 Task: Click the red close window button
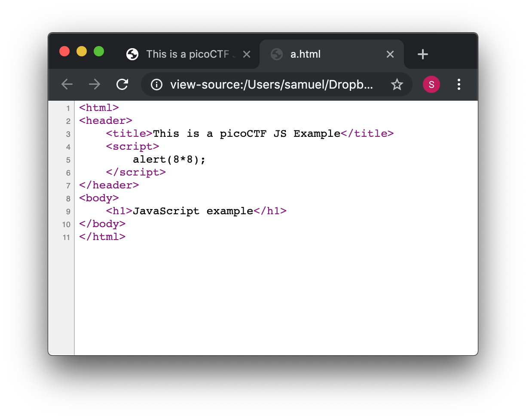point(64,51)
